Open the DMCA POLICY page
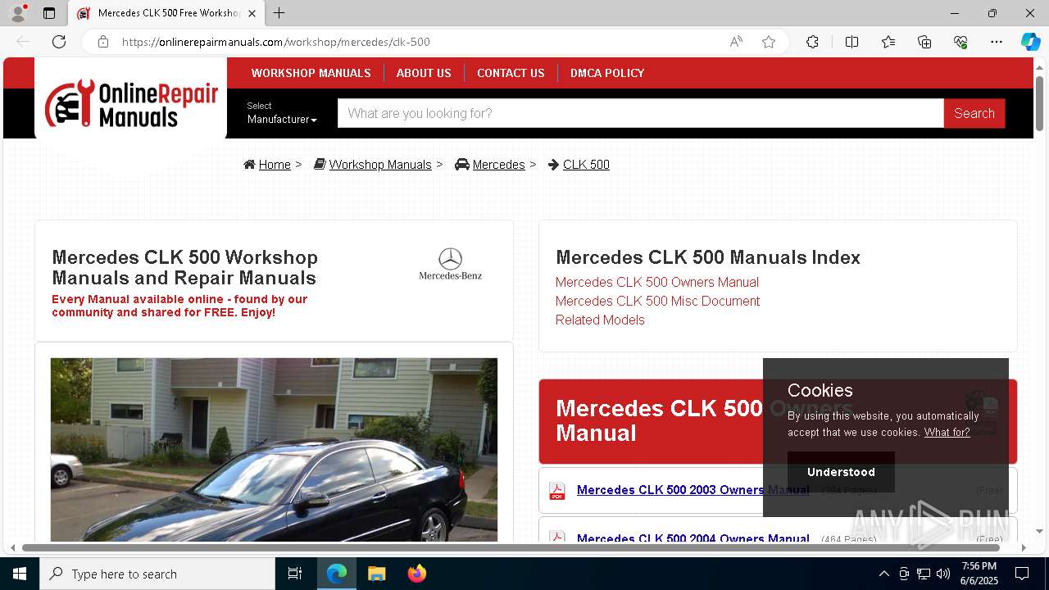This screenshot has width=1049, height=590. 607,73
